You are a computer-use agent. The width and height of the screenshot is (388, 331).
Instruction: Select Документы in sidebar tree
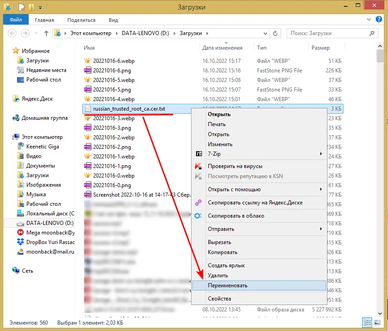(40, 166)
